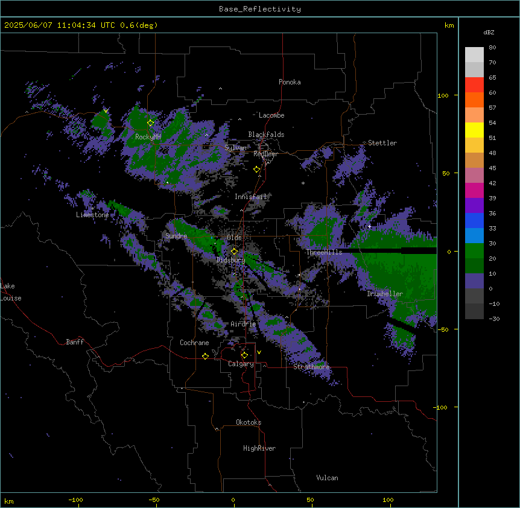Click the dBZ legend heading
Image resolution: width=520 pixels, height=508 pixels.
point(489,33)
